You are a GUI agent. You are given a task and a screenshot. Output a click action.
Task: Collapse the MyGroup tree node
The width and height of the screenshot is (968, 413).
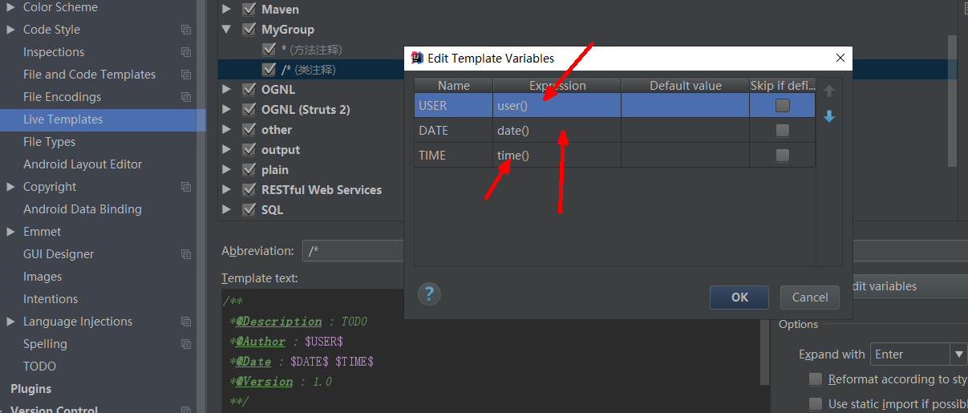(x=227, y=30)
